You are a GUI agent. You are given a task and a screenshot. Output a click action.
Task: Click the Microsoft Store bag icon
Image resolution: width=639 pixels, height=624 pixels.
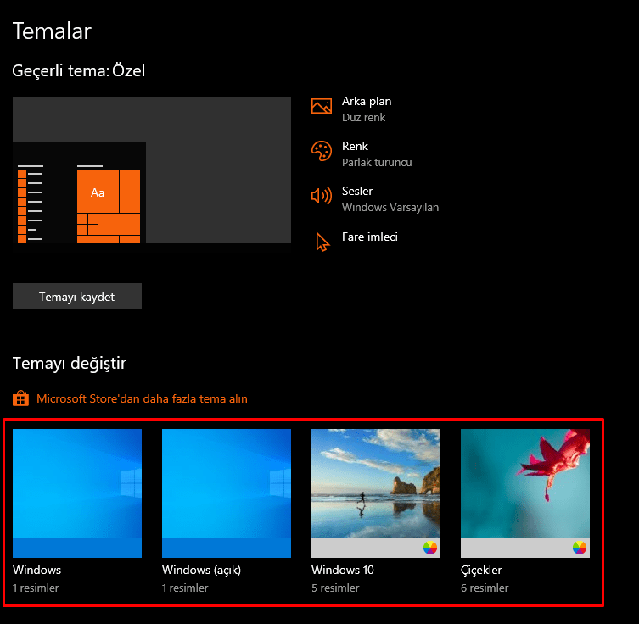pos(20,398)
